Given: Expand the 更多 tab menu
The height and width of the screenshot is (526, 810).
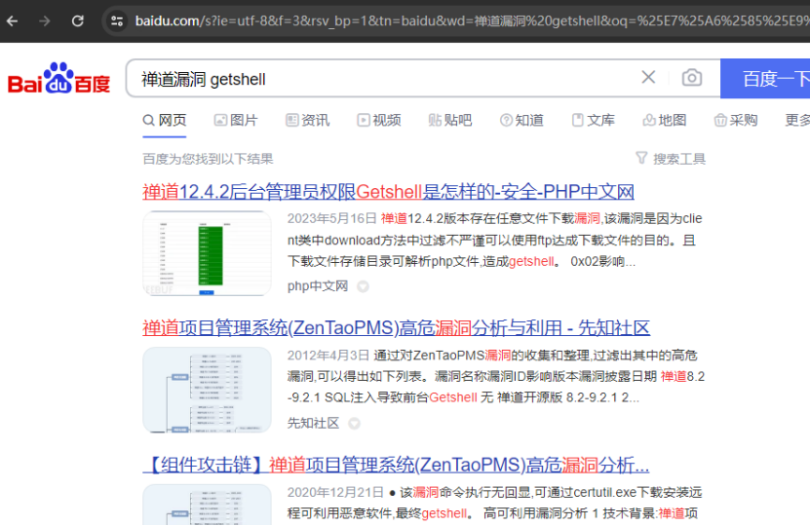Looking at the screenshot, I should point(797,120).
